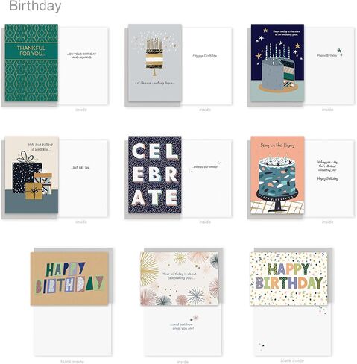357x364 pixels.
Task: Open the fireworks burst birthday card
Action: click(x=180, y=279)
